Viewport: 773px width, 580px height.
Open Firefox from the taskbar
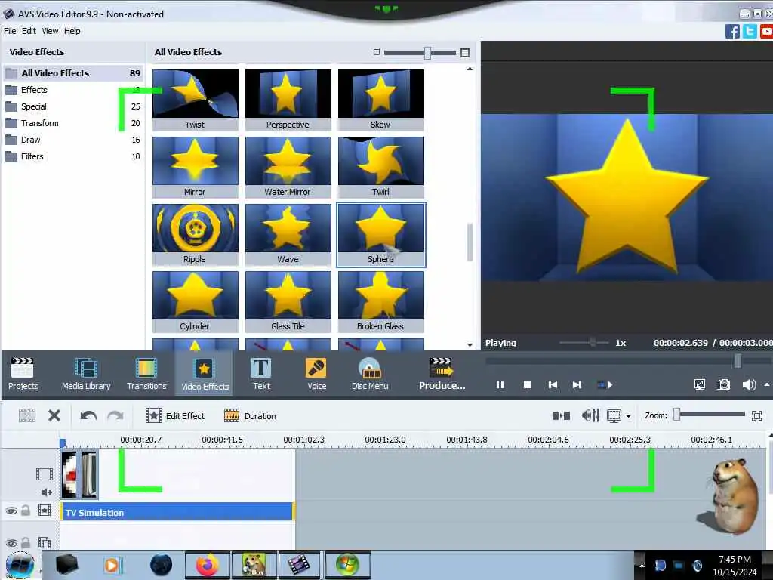207,565
